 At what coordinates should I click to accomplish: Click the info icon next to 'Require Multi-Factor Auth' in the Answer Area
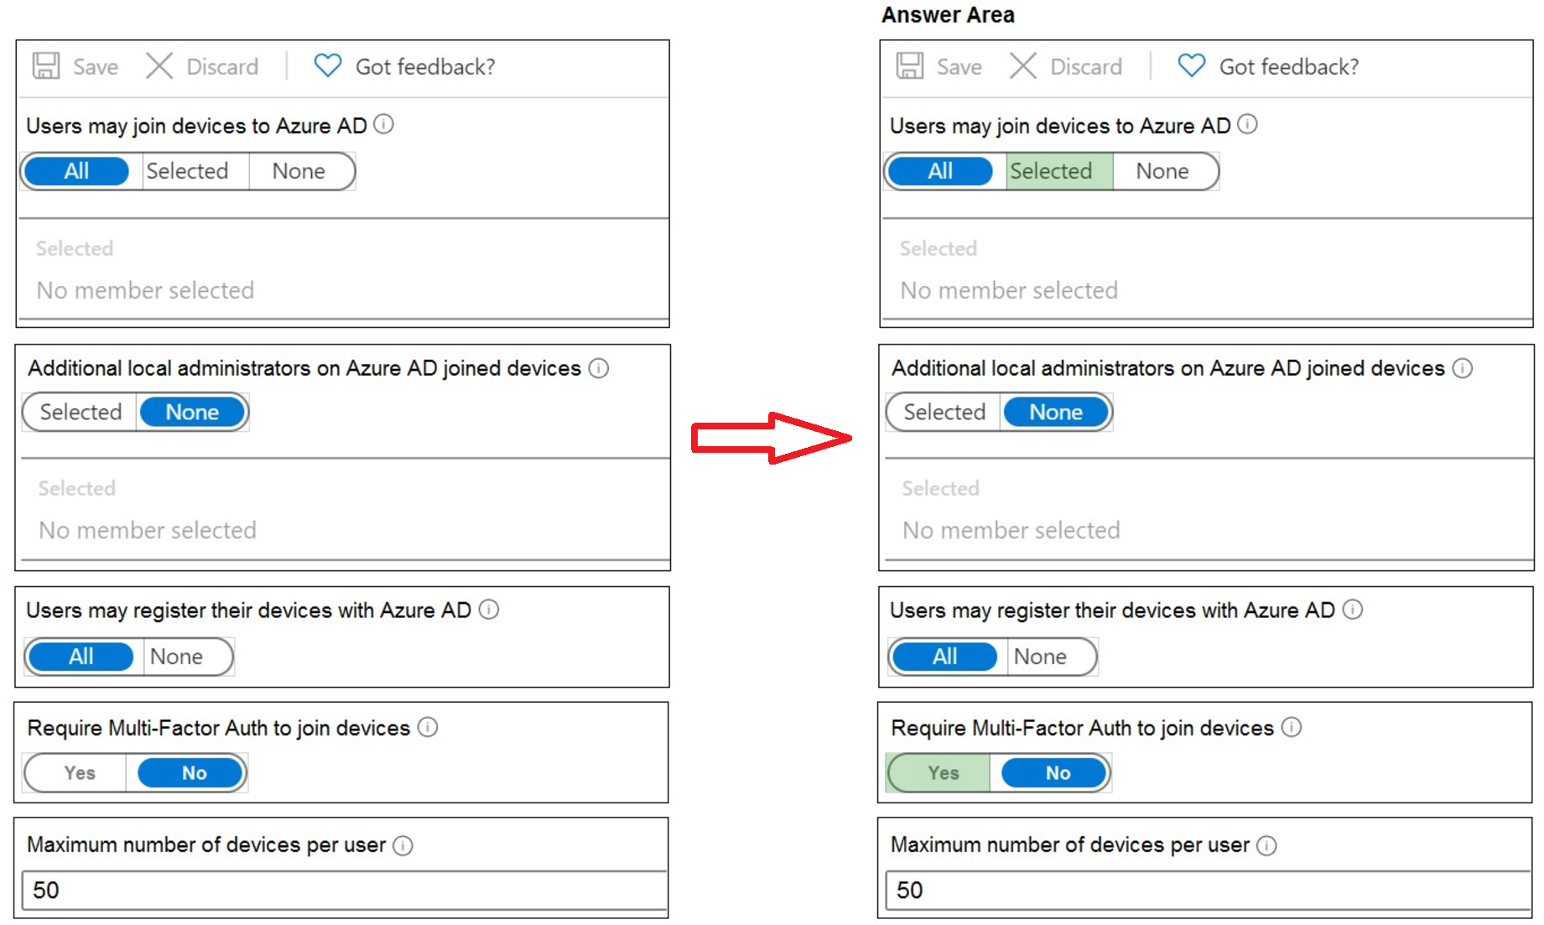point(1292,727)
